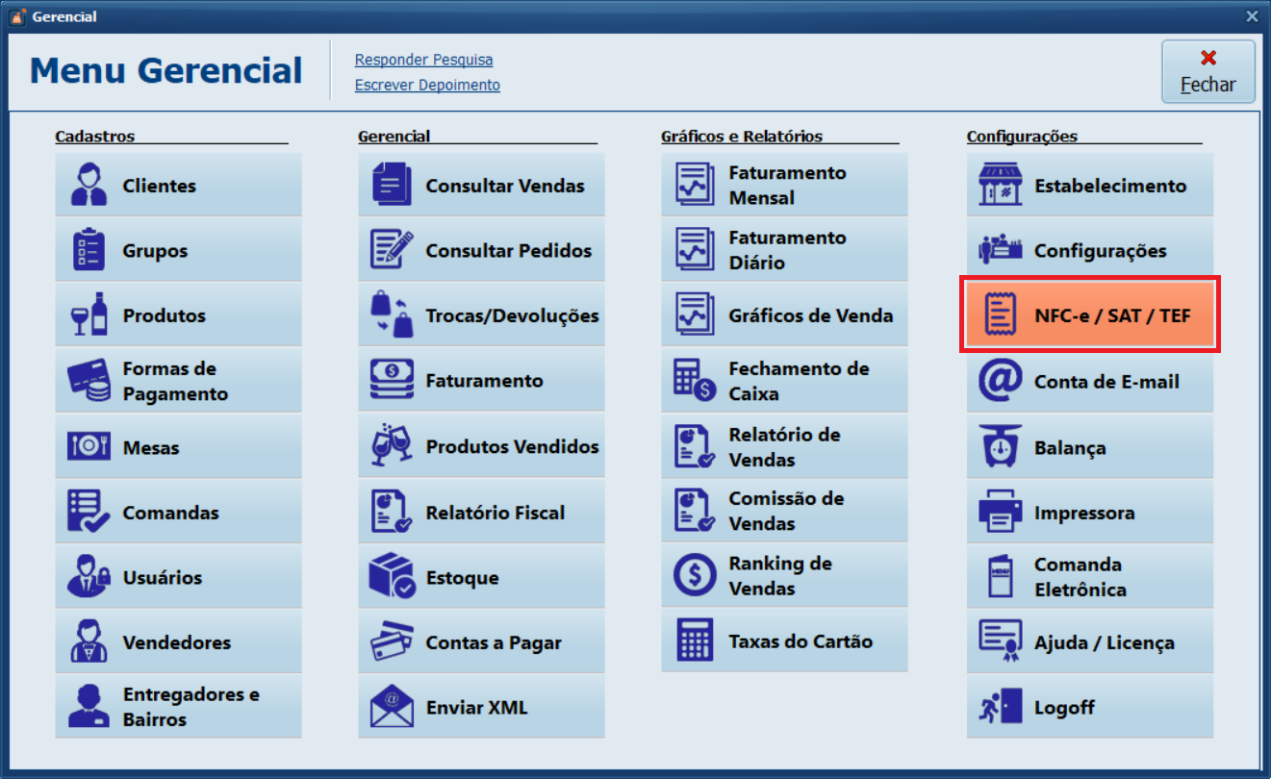Open the Estabelecimento settings
The image size is (1271, 779).
click(x=1090, y=186)
